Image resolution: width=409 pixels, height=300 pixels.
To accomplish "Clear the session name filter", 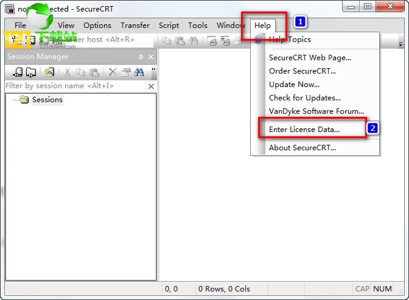I will tap(151, 86).
